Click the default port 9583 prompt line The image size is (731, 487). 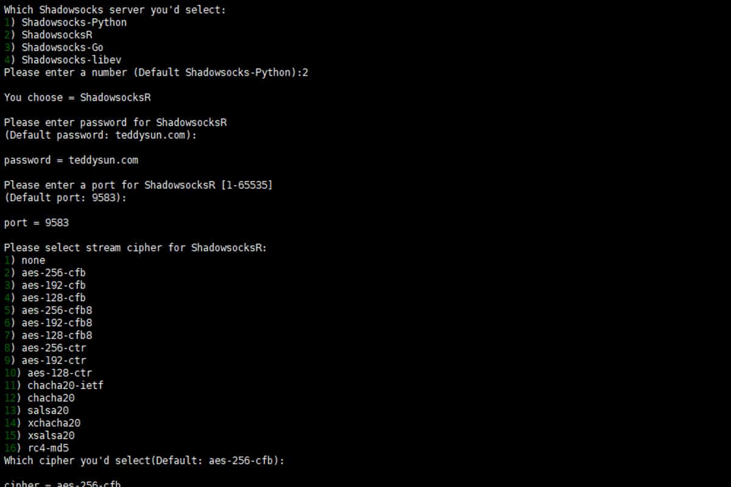(65, 198)
